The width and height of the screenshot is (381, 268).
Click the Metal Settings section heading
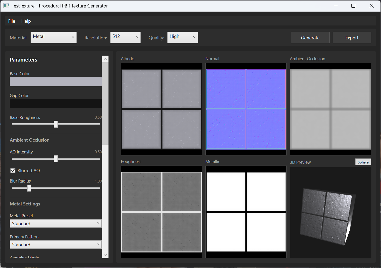(25, 204)
